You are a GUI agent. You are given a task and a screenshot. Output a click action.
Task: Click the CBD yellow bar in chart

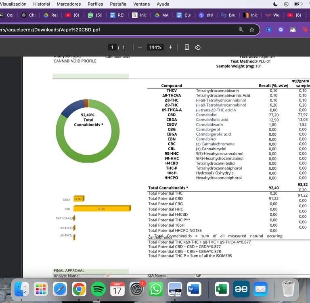tap(102, 208)
